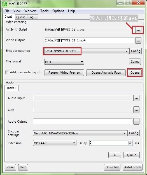Expand the x264 Encoder settings dropdown
147x175 pixels.
tap(127, 51)
